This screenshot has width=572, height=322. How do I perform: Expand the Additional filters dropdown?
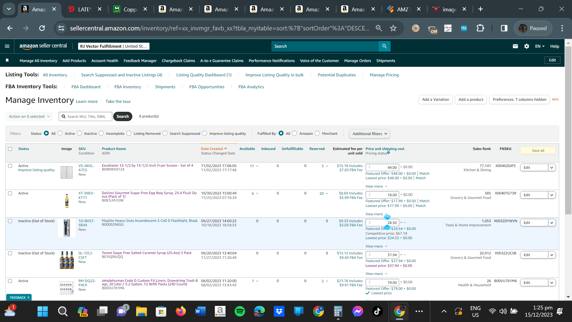click(369, 134)
